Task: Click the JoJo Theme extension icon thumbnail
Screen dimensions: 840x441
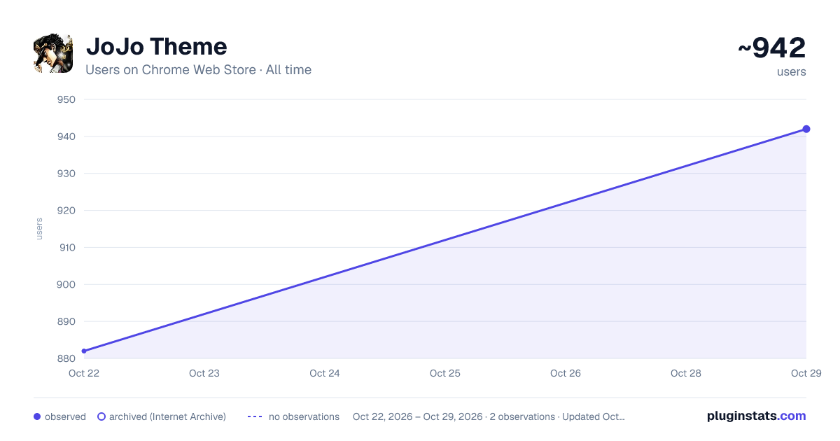Action: point(53,53)
